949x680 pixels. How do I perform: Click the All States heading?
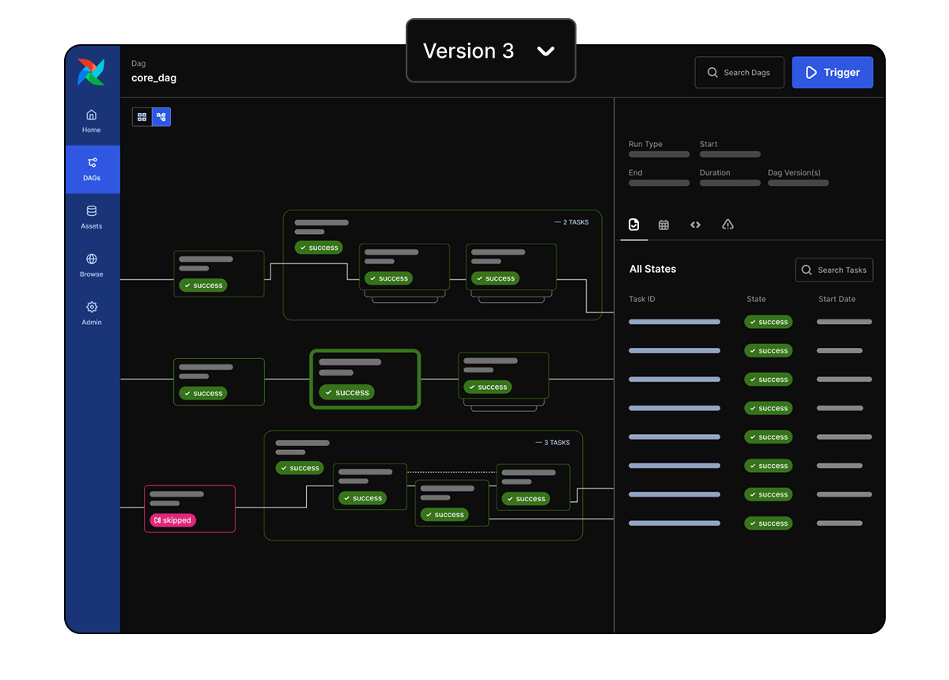[652, 269]
